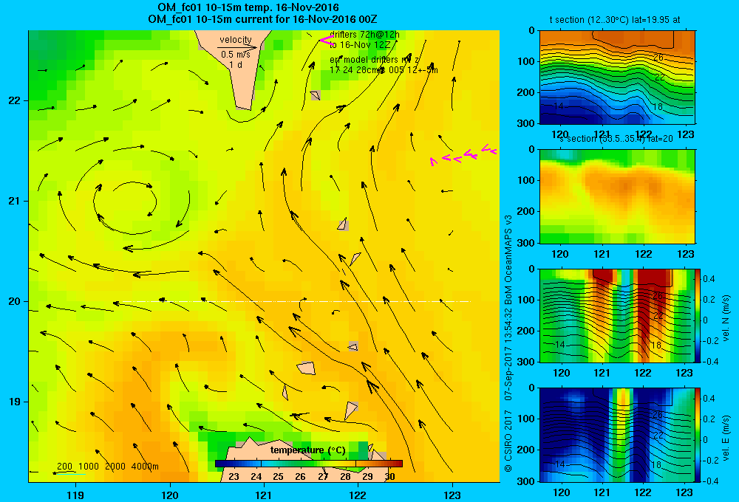This screenshot has width=739, height=502.
Task: Click the longitude label '121' on main map axis
Action: click(264, 495)
